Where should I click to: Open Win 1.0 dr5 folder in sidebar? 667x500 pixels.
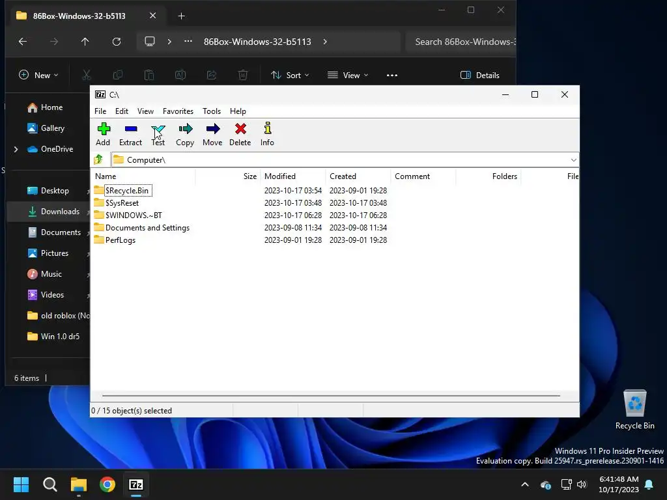[x=53, y=337]
